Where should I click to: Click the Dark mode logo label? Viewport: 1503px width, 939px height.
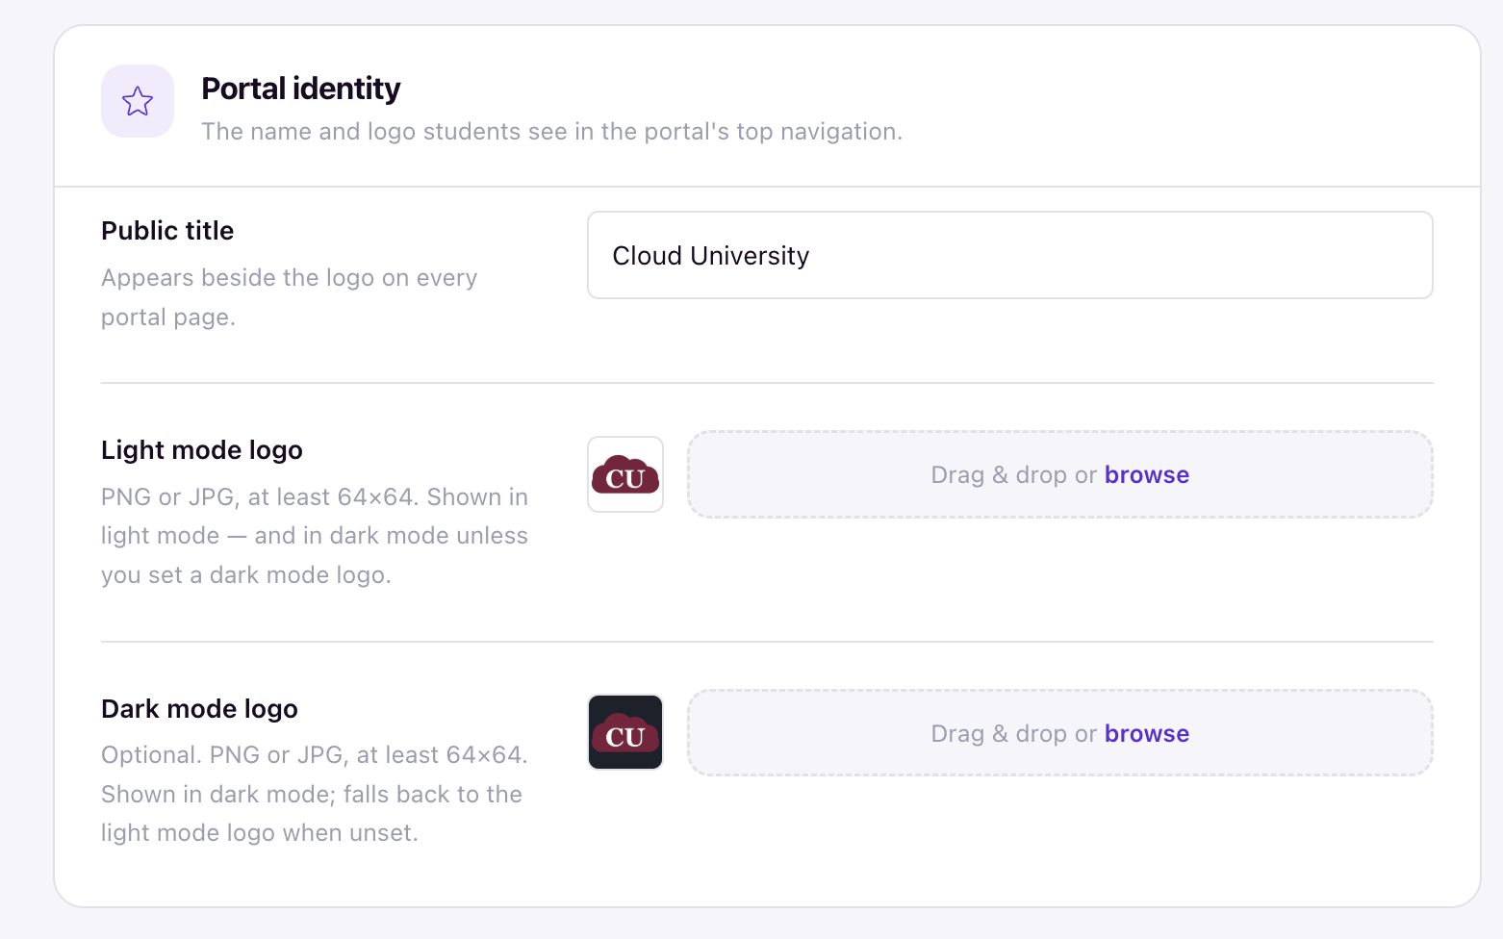point(199,709)
